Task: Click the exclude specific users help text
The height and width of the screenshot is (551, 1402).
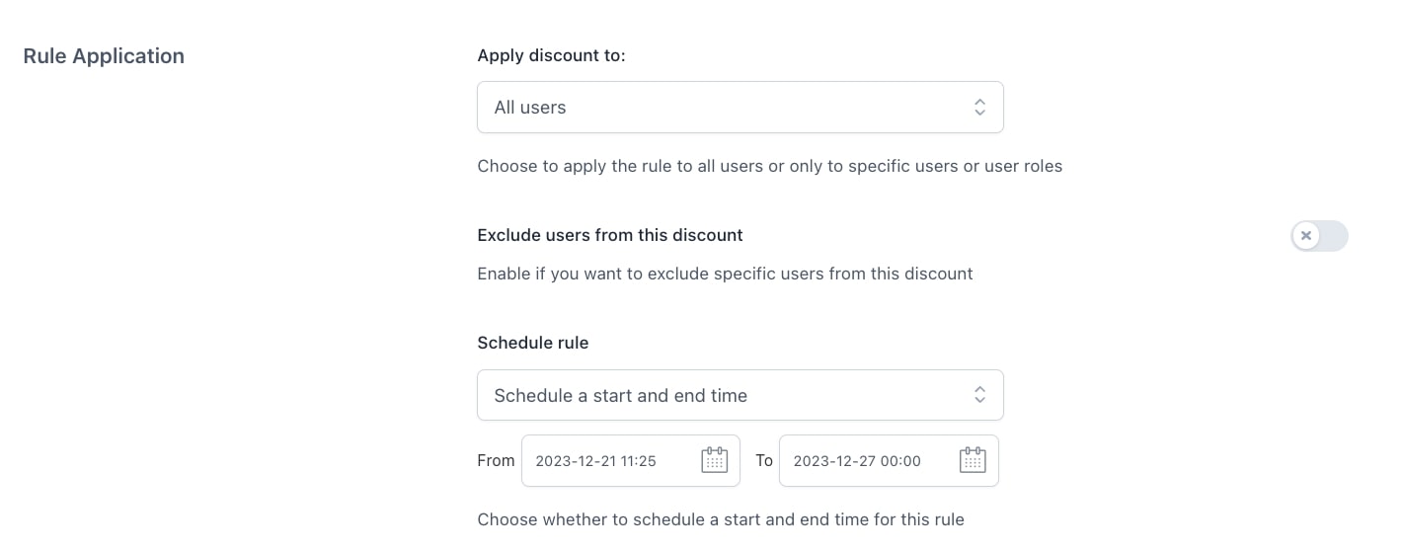Action: [726, 274]
